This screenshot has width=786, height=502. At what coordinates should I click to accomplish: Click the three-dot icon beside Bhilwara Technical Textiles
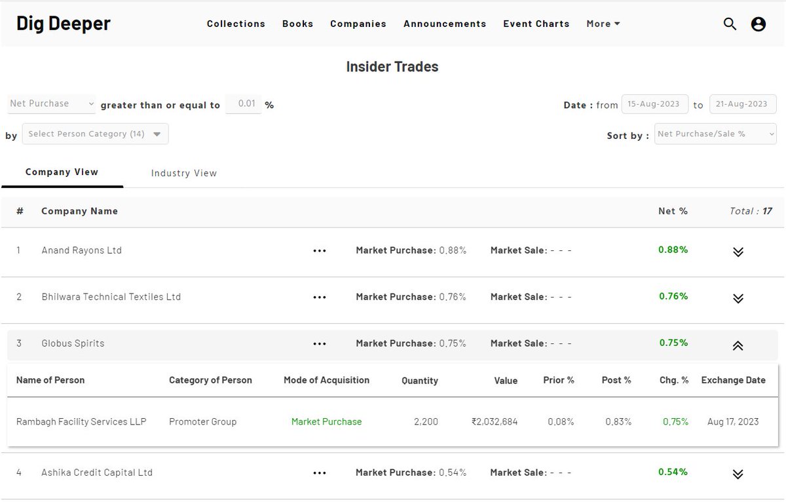[320, 297]
